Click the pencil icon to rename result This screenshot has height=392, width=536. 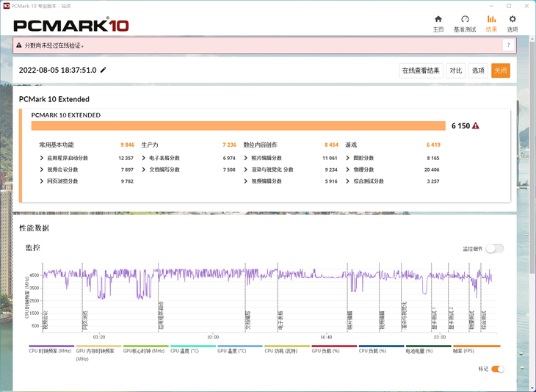[x=104, y=70]
